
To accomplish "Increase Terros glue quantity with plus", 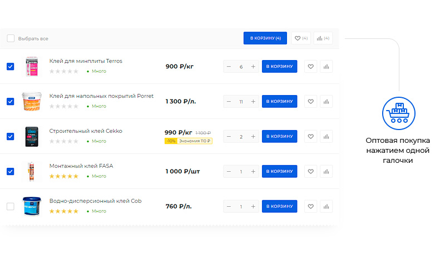I will pyautogui.click(x=253, y=67).
